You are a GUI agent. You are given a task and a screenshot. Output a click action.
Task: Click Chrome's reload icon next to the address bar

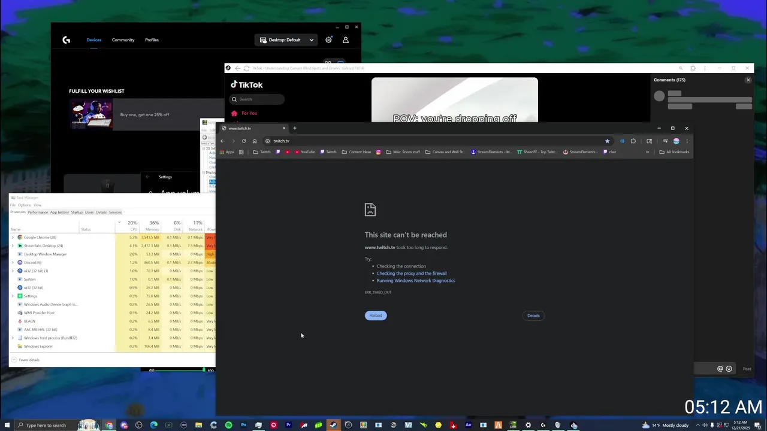pyautogui.click(x=244, y=141)
